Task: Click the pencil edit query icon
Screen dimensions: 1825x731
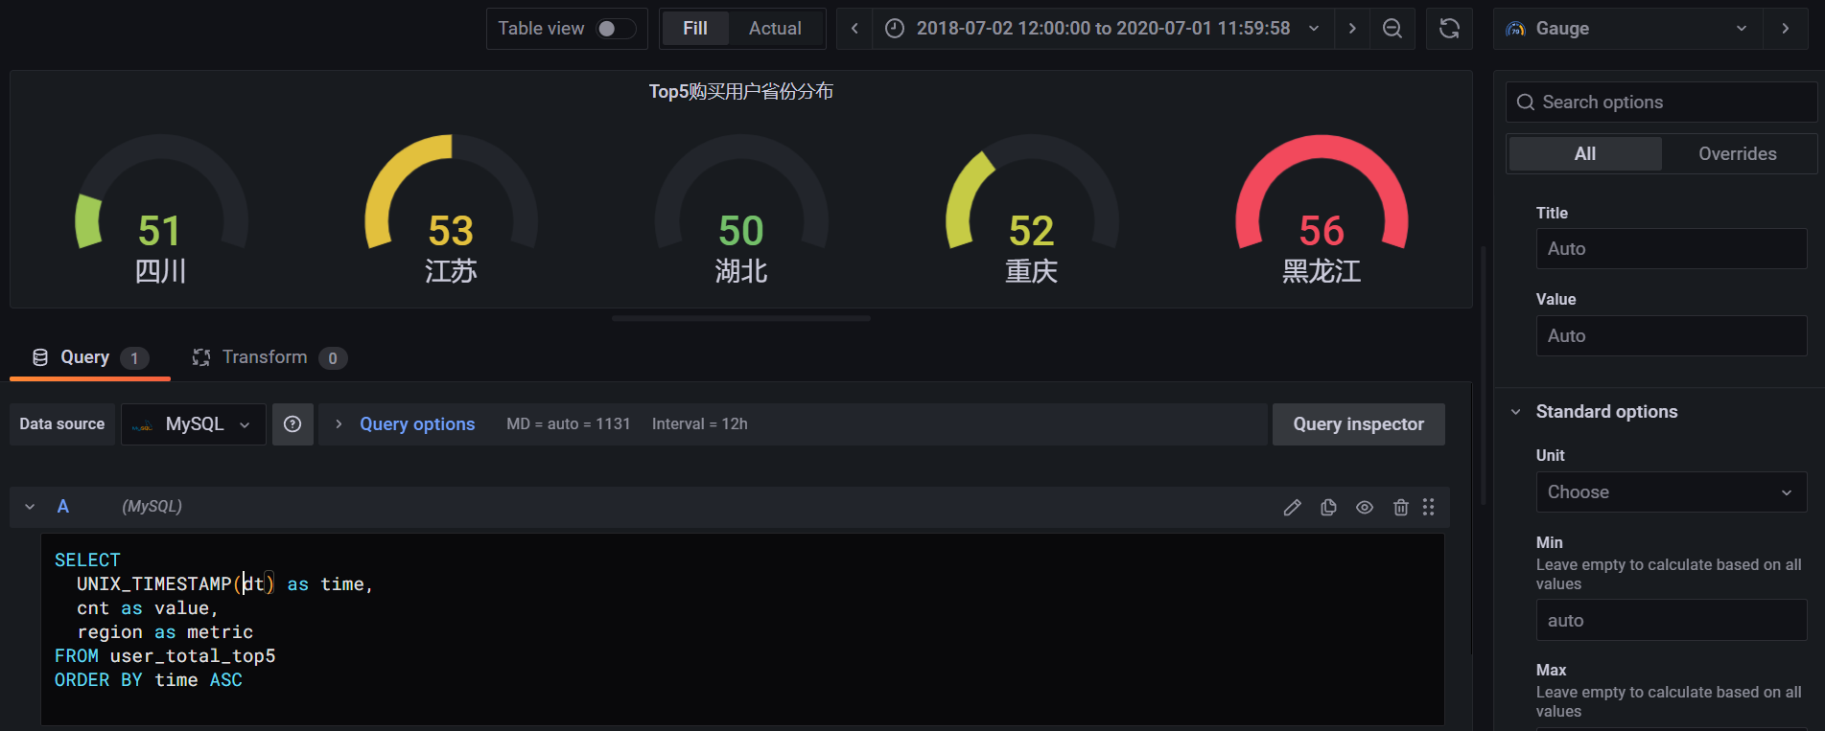Action: (x=1292, y=507)
